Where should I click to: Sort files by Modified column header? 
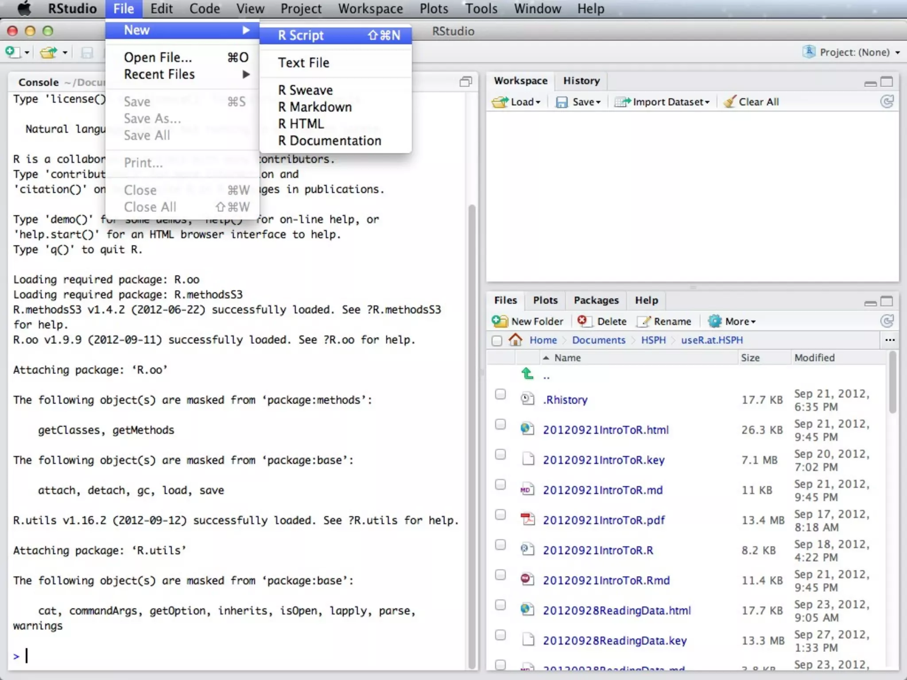coord(838,358)
